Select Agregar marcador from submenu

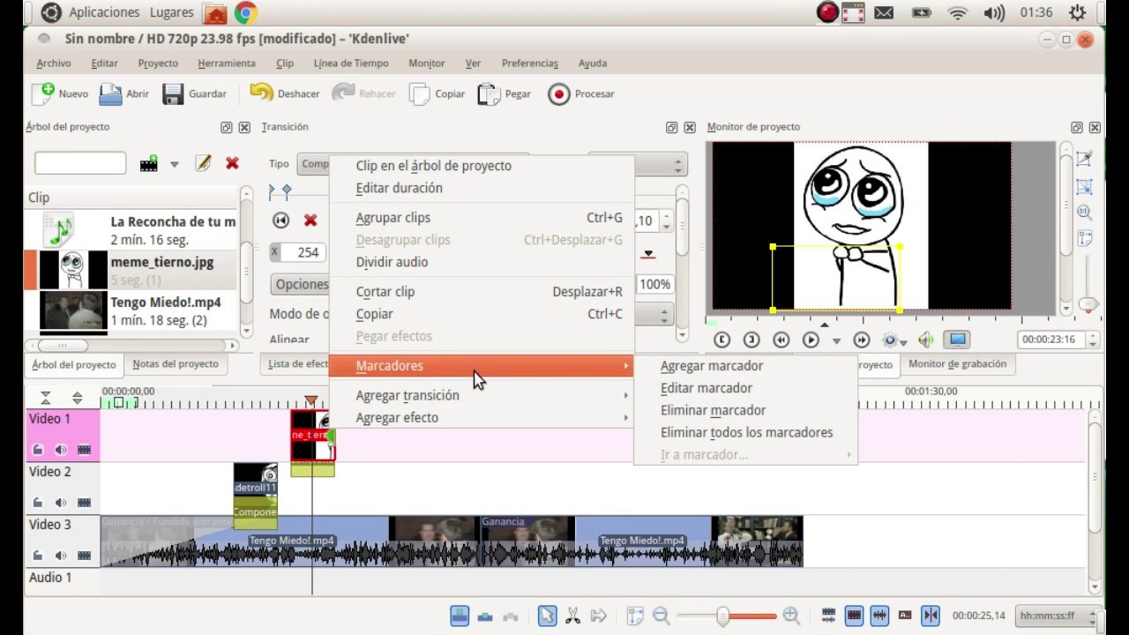pos(712,365)
